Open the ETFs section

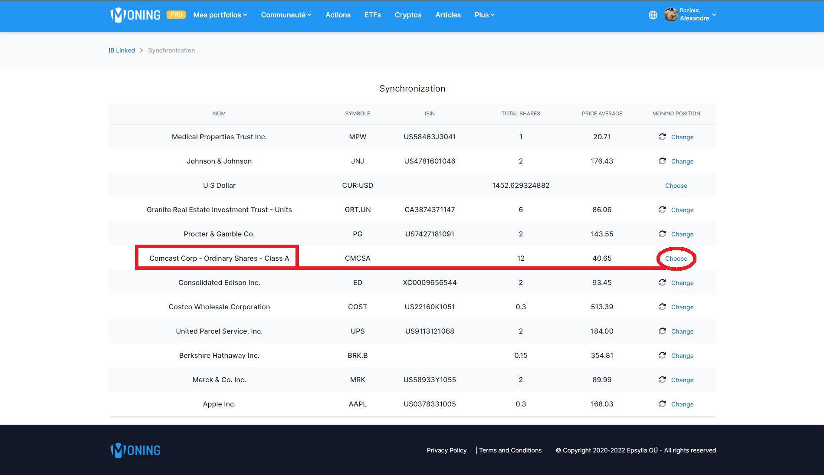coord(373,15)
